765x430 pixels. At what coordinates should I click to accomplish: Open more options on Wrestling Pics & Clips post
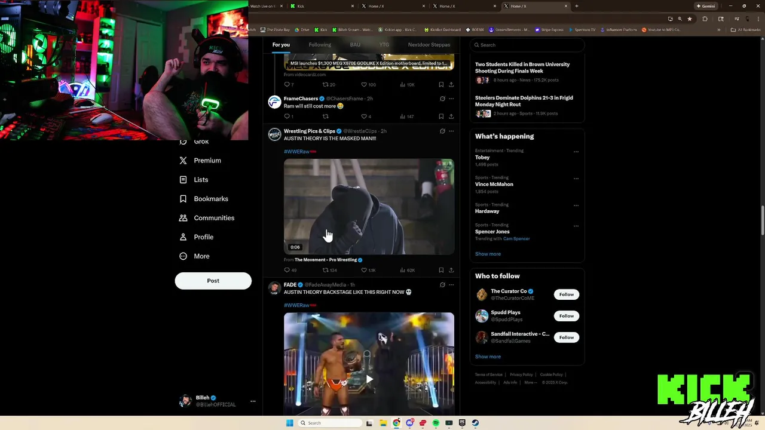coord(451,131)
